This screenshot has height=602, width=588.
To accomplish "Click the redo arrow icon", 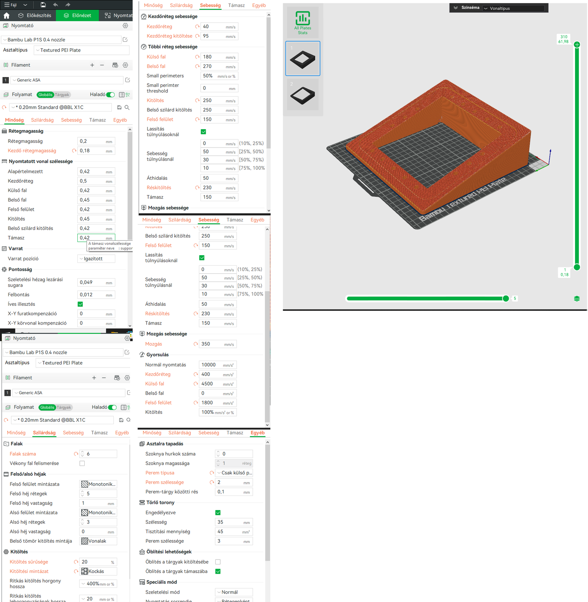I will tap(68, 5).
